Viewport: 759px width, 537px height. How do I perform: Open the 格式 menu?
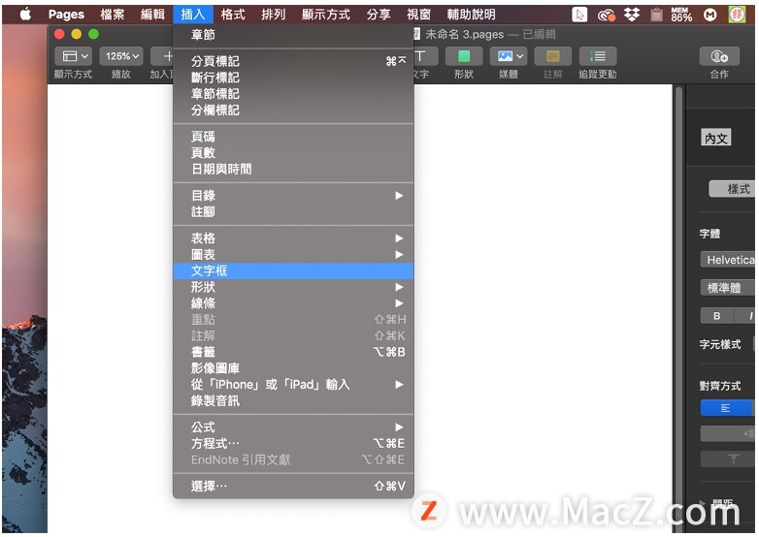(x=233, y=15)
